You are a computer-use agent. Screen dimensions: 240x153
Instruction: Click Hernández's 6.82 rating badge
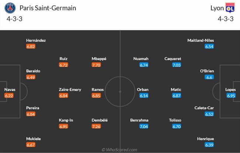click(31, 47)
